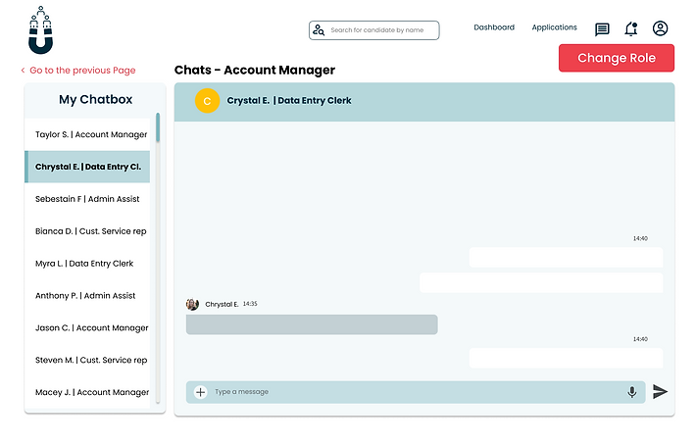Click the 14:35 message timestamp
This screenshot has width=696, height=445.
click(x=250, y=304)
